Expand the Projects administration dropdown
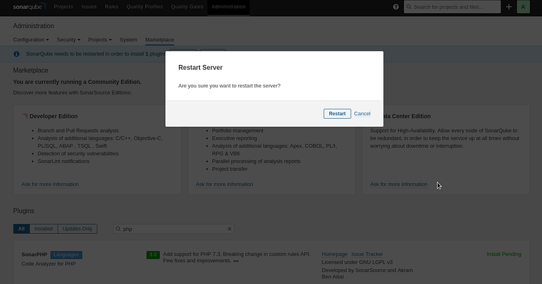This screenshot has width=542, height=284. click(x=100, y=40)
